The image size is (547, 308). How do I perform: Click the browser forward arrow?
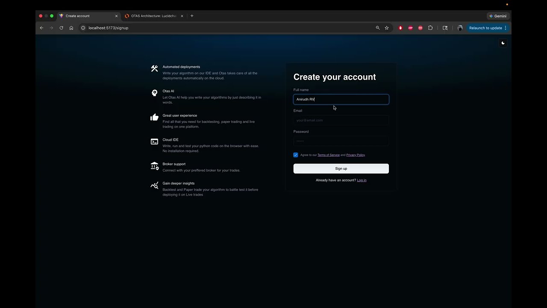pyautogui.click(x=51, y=28)
